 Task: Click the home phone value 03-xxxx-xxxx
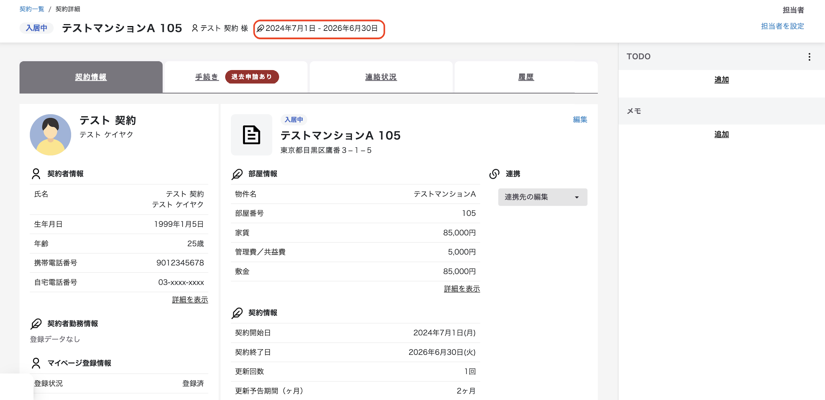coord(181,282)
